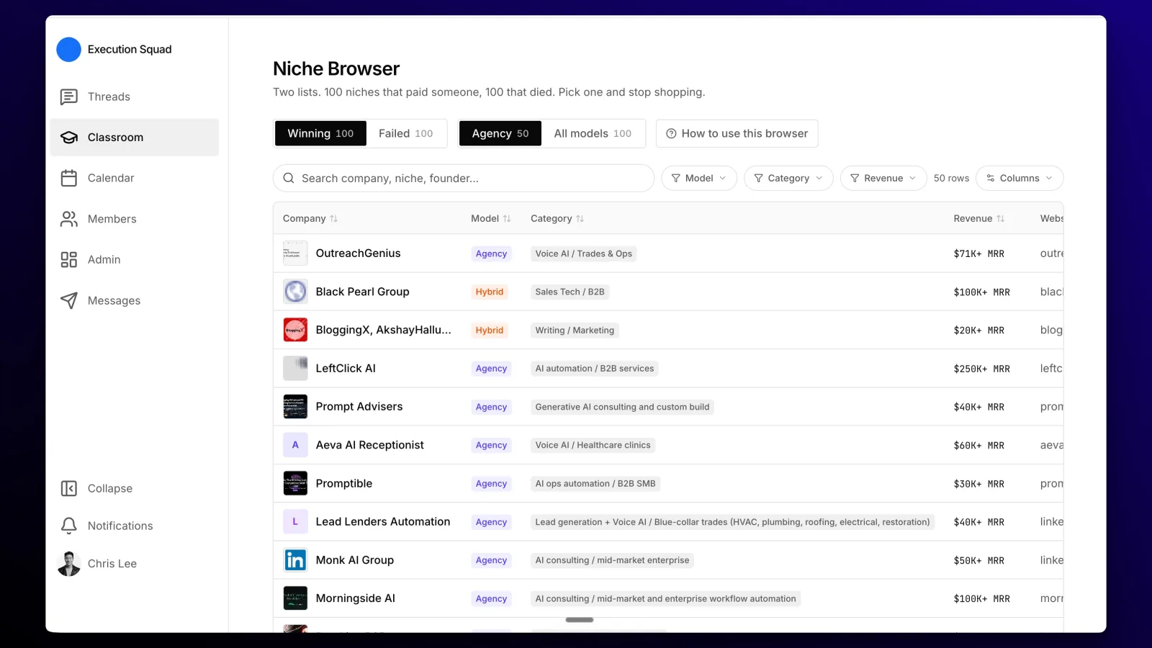1152x648 pixels.
Task: Click $71K+ MRR revenue value
Action: [x=978, y=253]
